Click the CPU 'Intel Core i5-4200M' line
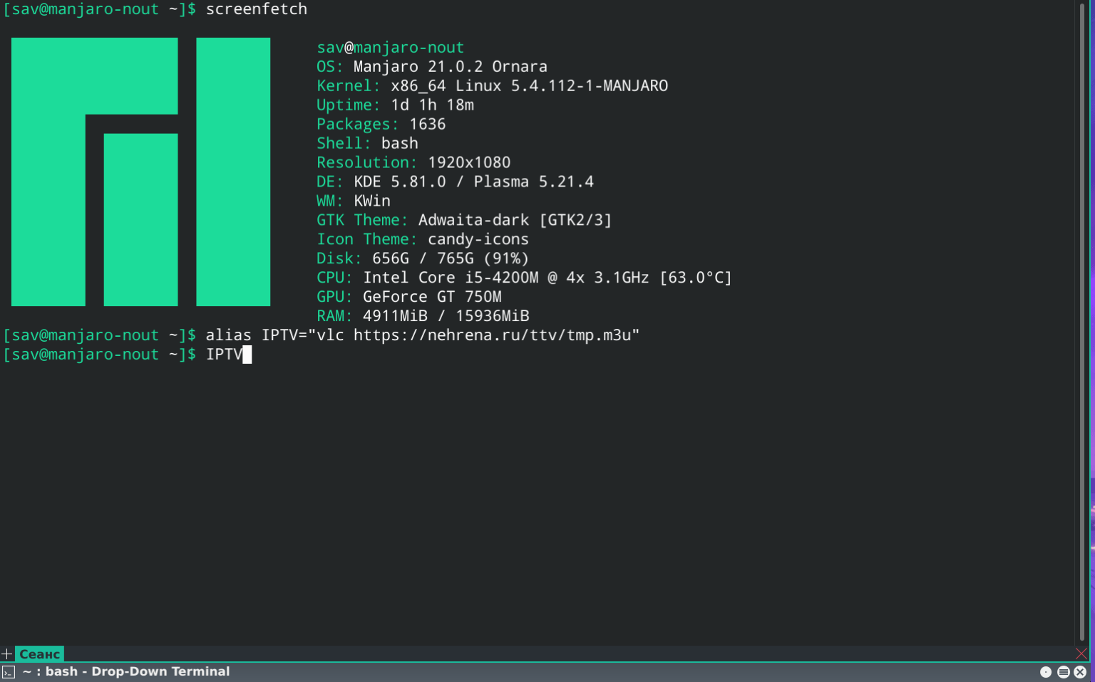This screenshot has width=1095, height=682. [x=525, y=278]
